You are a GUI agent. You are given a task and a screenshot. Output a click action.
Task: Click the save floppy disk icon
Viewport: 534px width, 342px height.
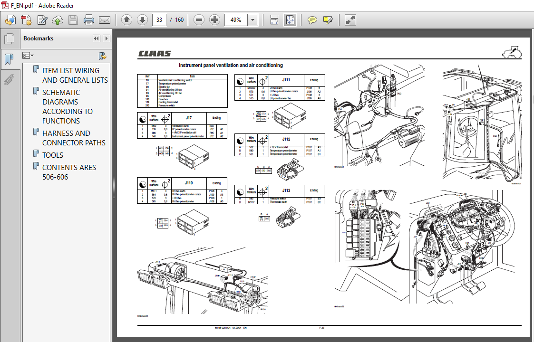point(73,20)
